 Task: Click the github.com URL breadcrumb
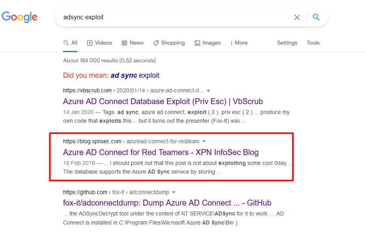pos(85,192)
